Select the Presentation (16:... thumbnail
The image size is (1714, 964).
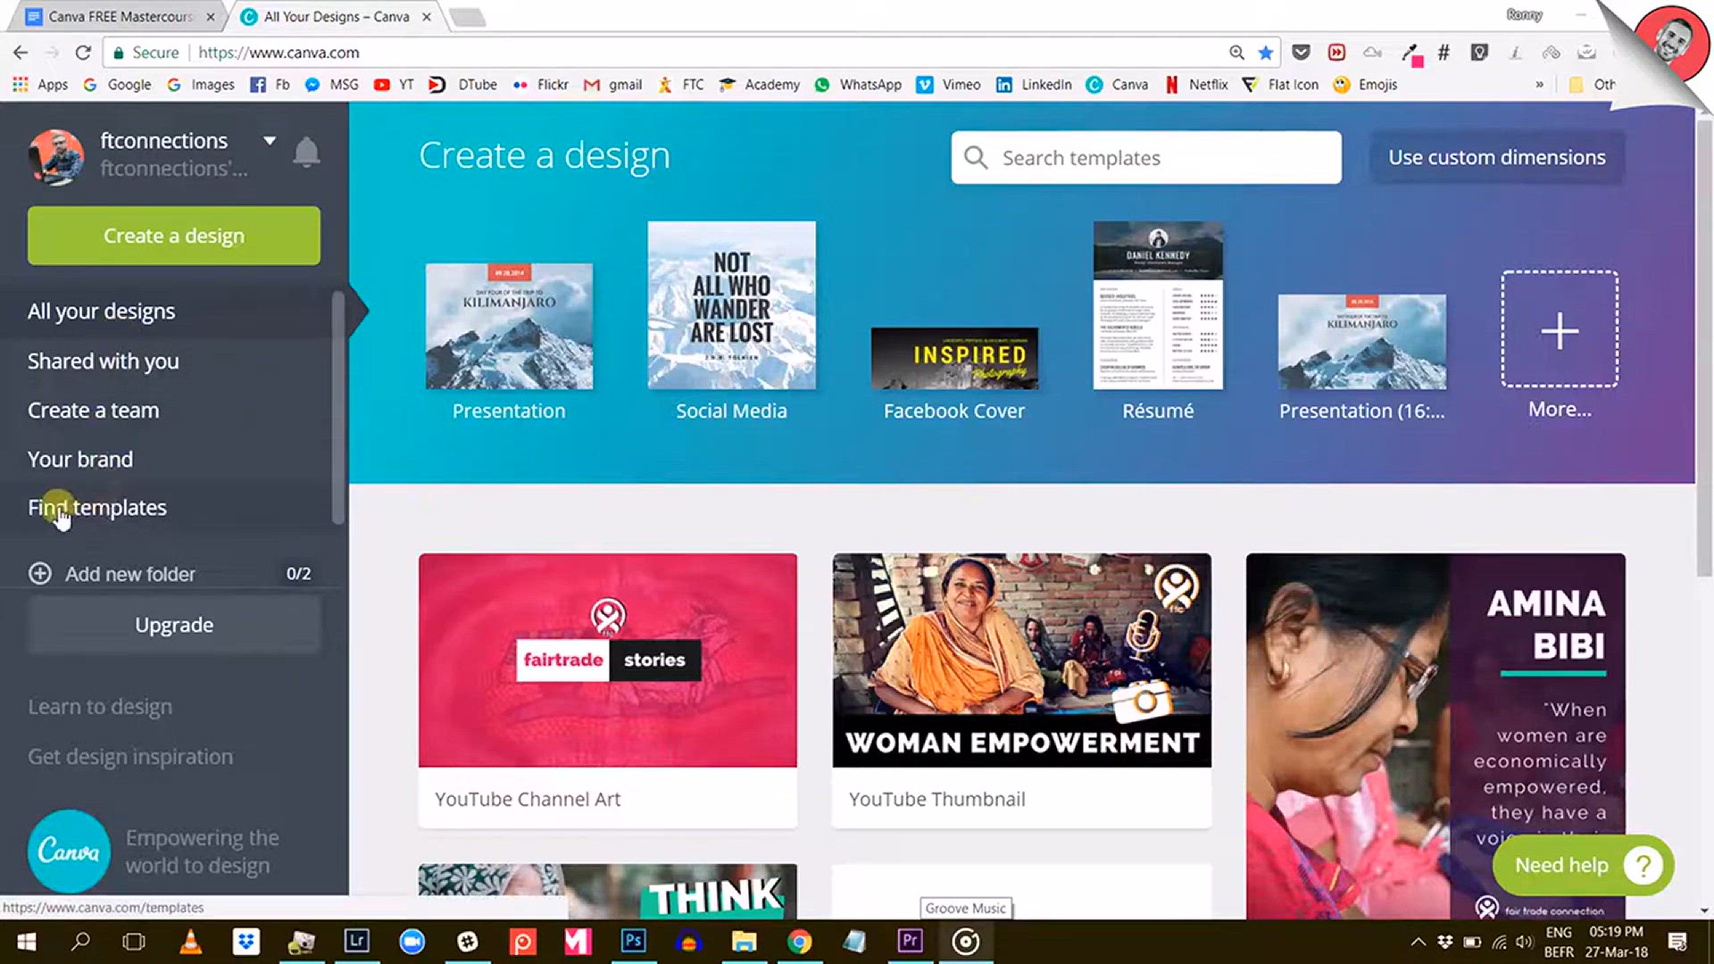tap(1361, 342)
